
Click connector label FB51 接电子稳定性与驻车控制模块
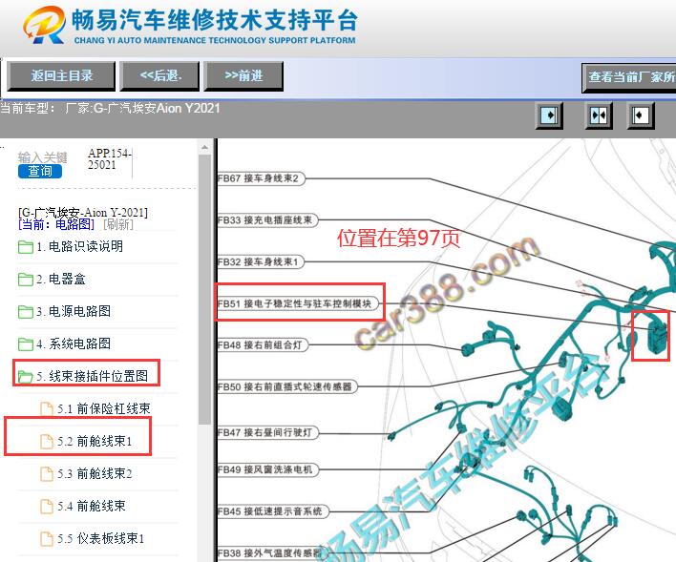click(298, 303)
